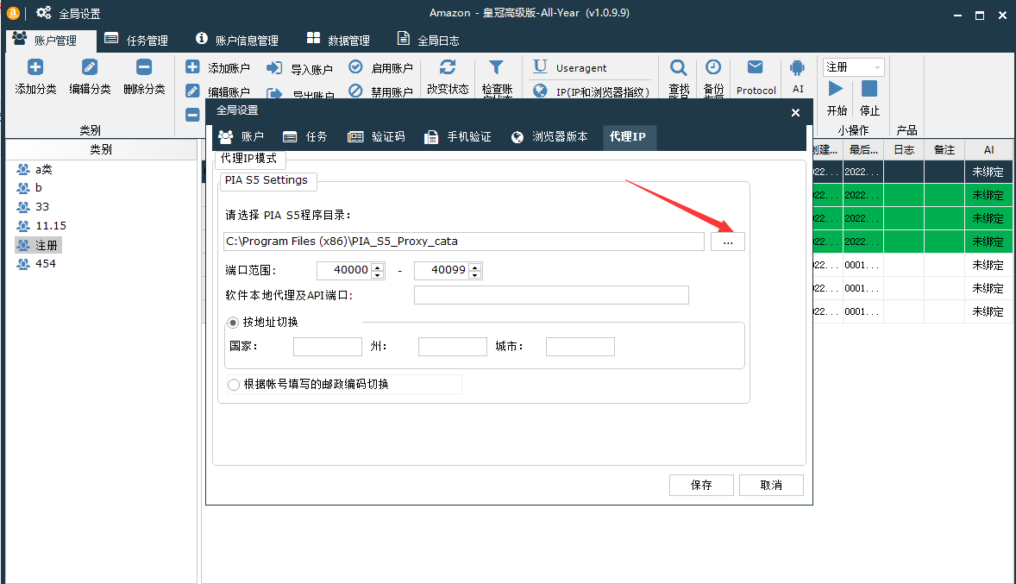Click the 删除分类 minus icon
This screenshot has height=584, width=1016.
tap(144, 67)
